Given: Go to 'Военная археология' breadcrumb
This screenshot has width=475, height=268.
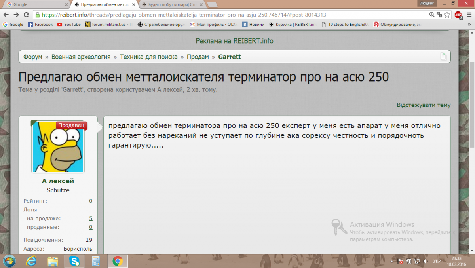Looking at the screenshot, I should pyautogui.click(x=81, y=57).
